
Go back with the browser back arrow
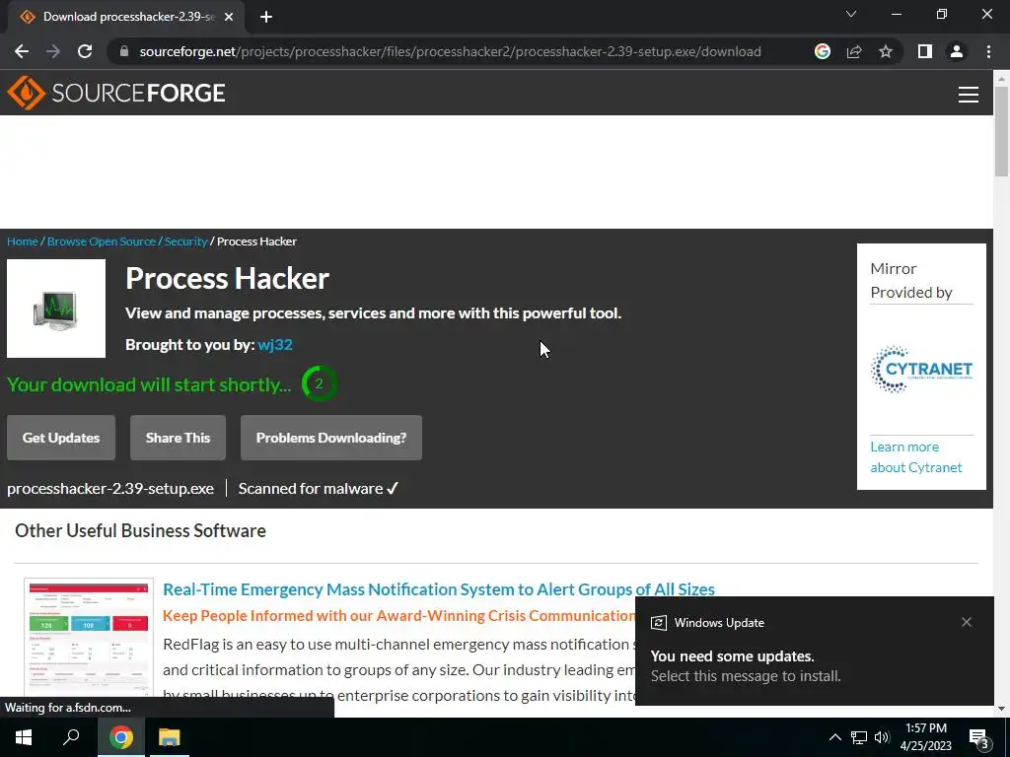(x=22, y=51)
